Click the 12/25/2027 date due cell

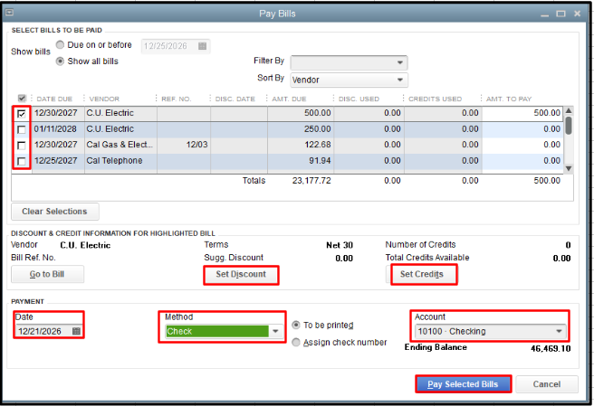pos(58,161)
